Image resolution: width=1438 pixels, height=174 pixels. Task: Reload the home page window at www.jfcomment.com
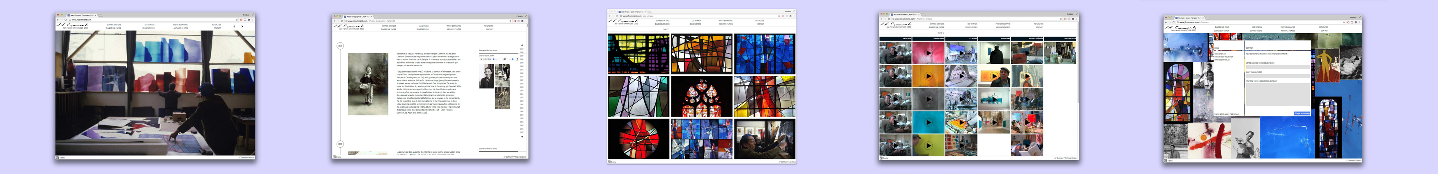[66, 20]
